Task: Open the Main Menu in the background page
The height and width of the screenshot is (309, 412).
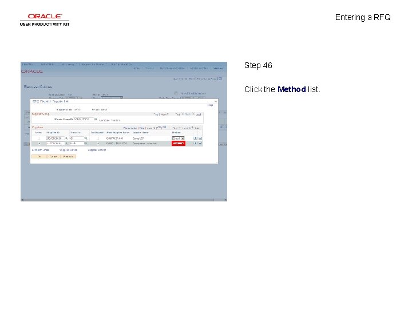Action: click(48, 64)
